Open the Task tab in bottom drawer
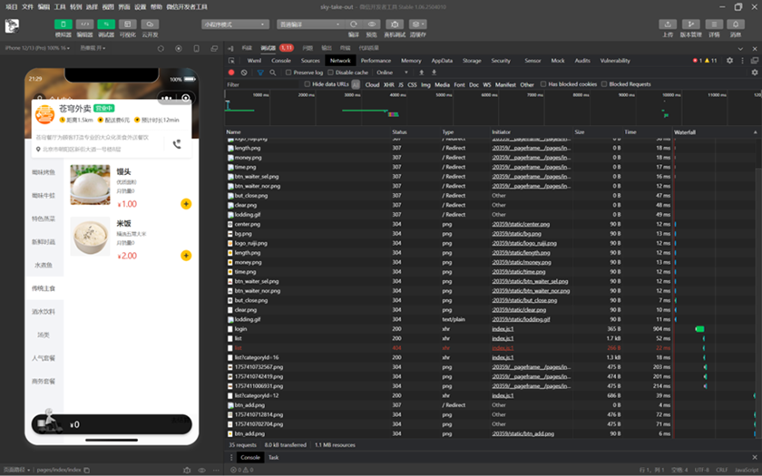This screenshot has height=476, width=762. point(274,457)
